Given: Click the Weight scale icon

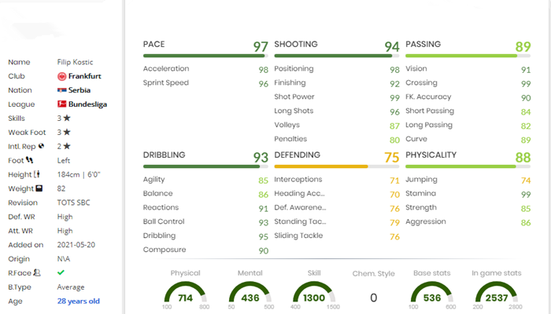Looking at the screenshot, I should point(38,188).
